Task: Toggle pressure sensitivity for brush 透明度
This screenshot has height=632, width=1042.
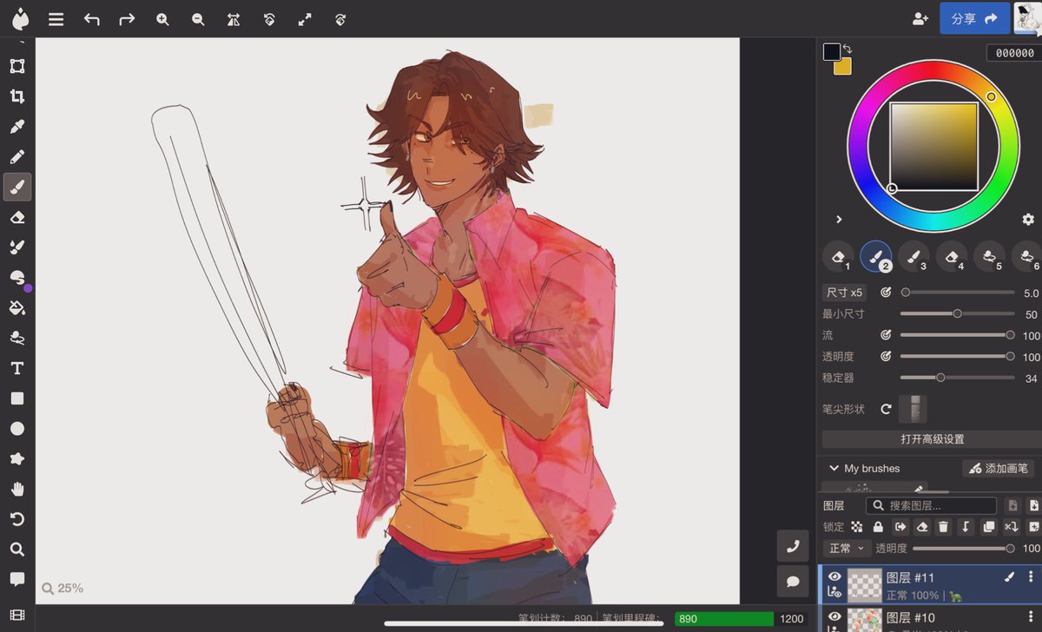Action: 886,357
